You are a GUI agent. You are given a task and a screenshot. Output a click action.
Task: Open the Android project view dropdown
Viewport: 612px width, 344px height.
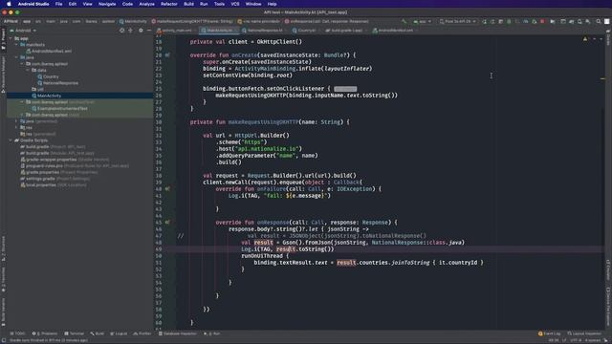click(x=23, y=30)
